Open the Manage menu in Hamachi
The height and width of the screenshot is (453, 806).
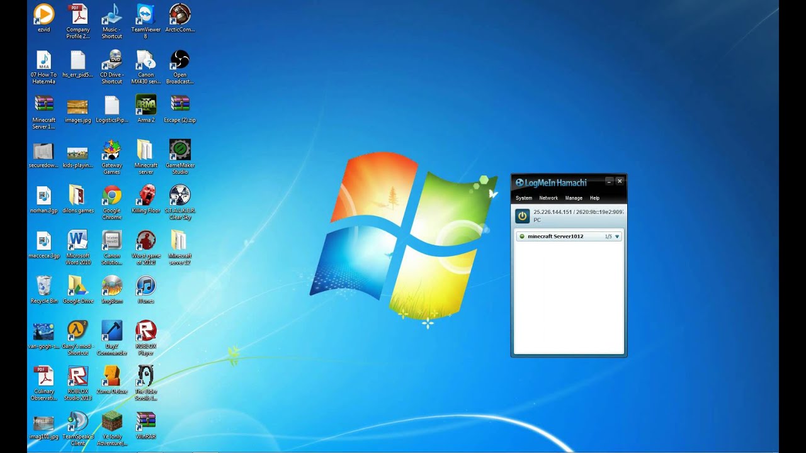click(x=574, y=198)
